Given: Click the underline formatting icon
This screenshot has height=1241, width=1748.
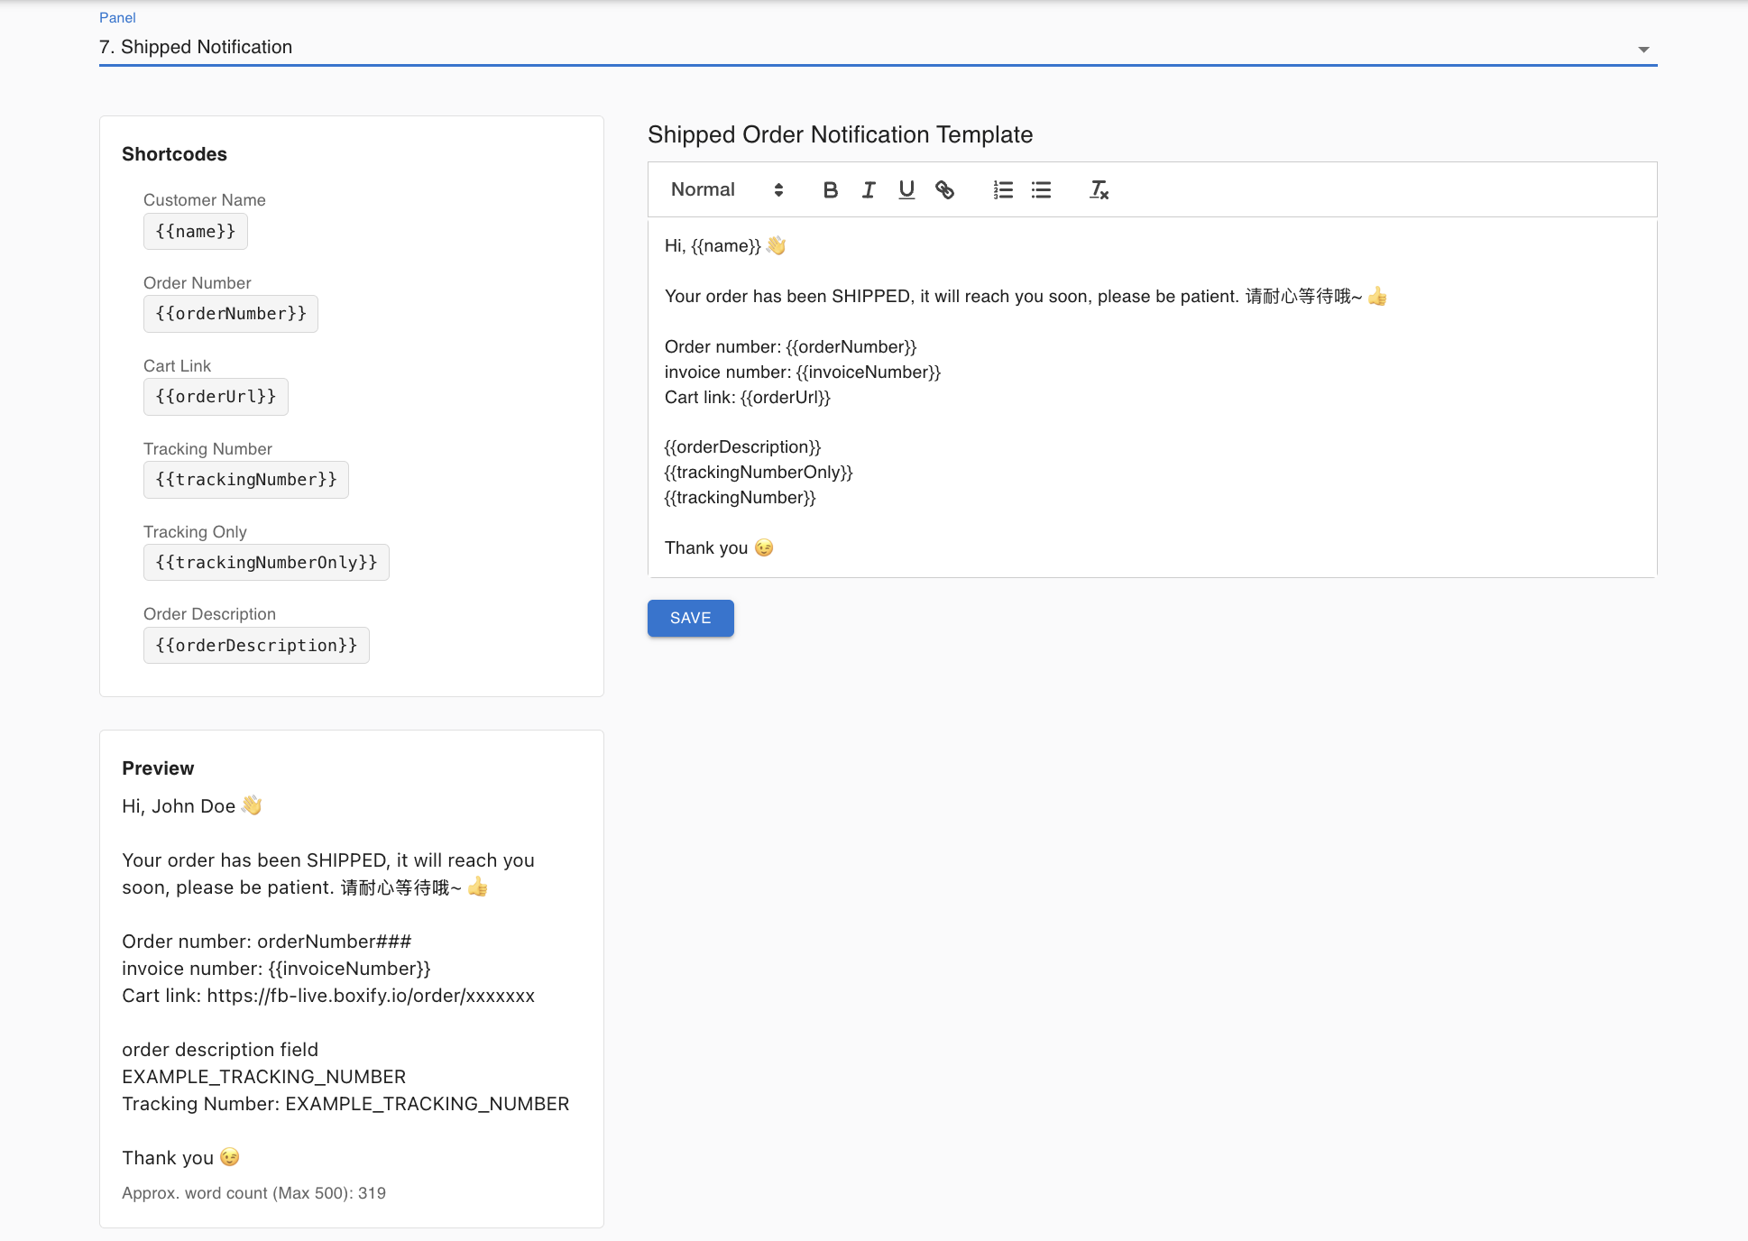Looking at the screenshot, I should [906, 189].
